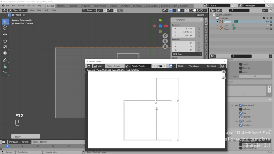Open the Combined pass dropdown
The width and height of the screenshot is (274, 154).
(x=213, y=66)
